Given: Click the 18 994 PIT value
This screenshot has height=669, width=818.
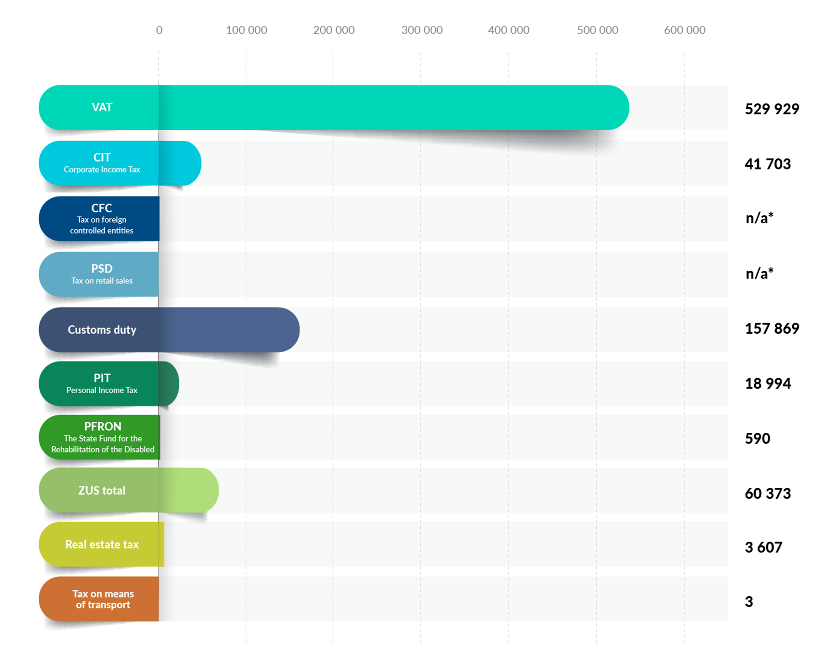Looking at the screenshot, I should pyautogui.click(x=767, y=384).
